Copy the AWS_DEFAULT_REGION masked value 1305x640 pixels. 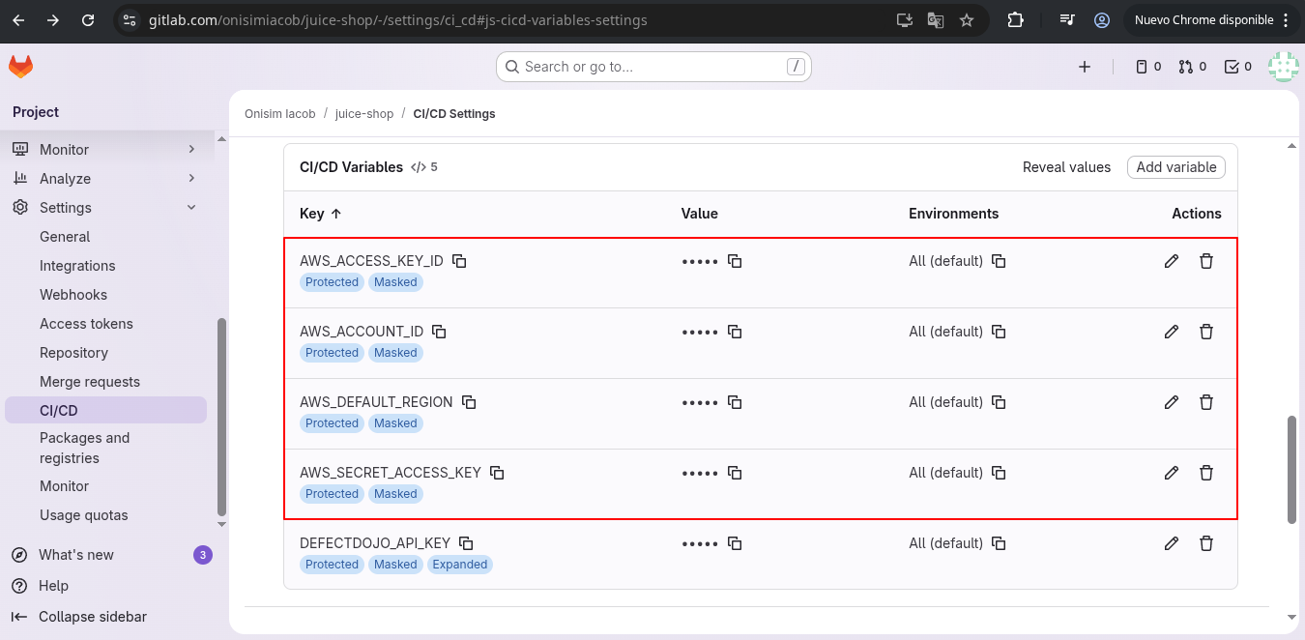(x=735, y=402)
